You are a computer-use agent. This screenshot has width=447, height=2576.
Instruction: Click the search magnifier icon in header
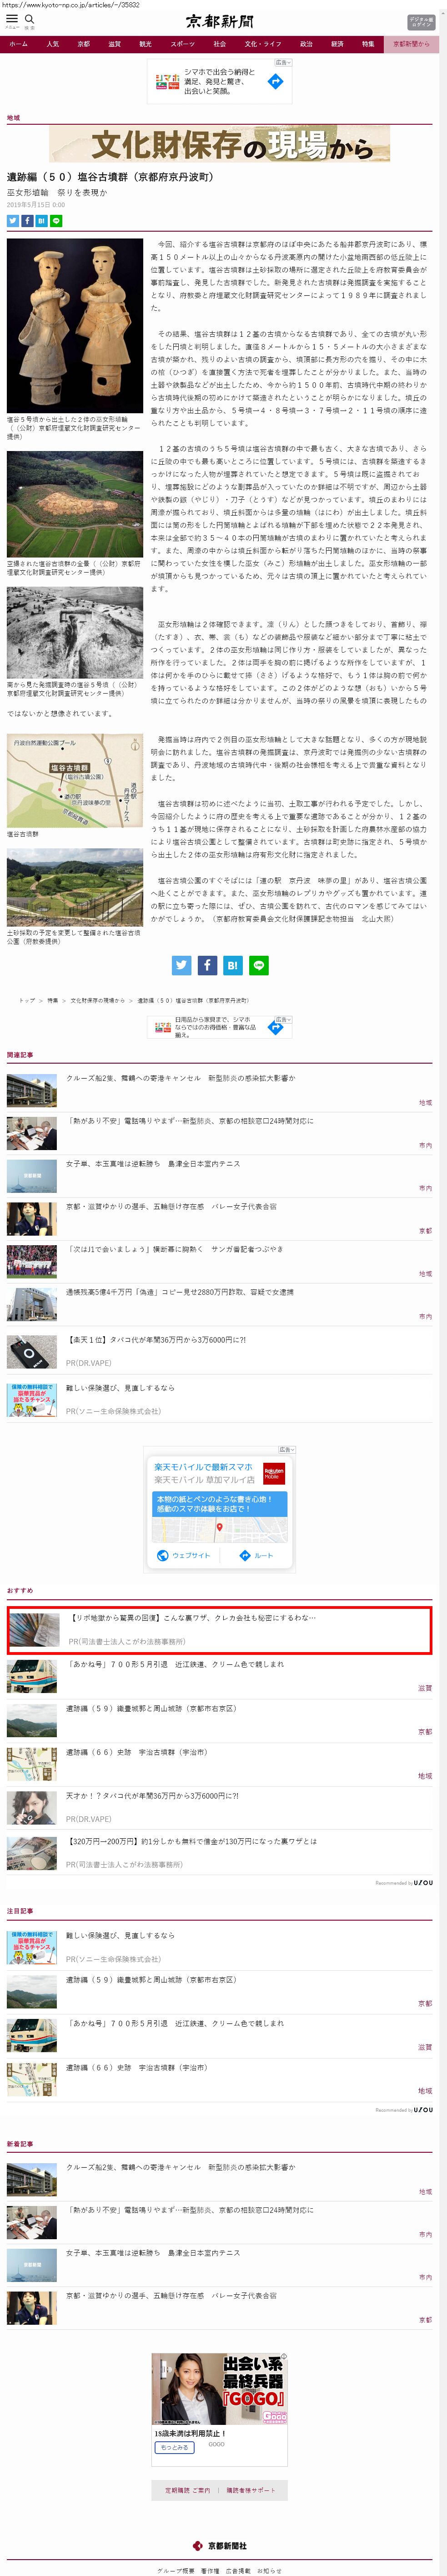pos(30,19)
